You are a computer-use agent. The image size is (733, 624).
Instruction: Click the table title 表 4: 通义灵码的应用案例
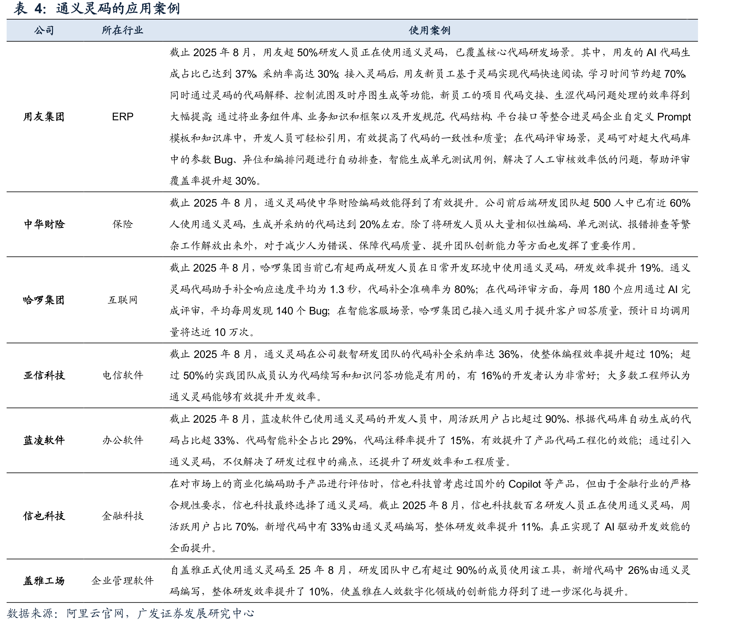[x=96, y=9]
